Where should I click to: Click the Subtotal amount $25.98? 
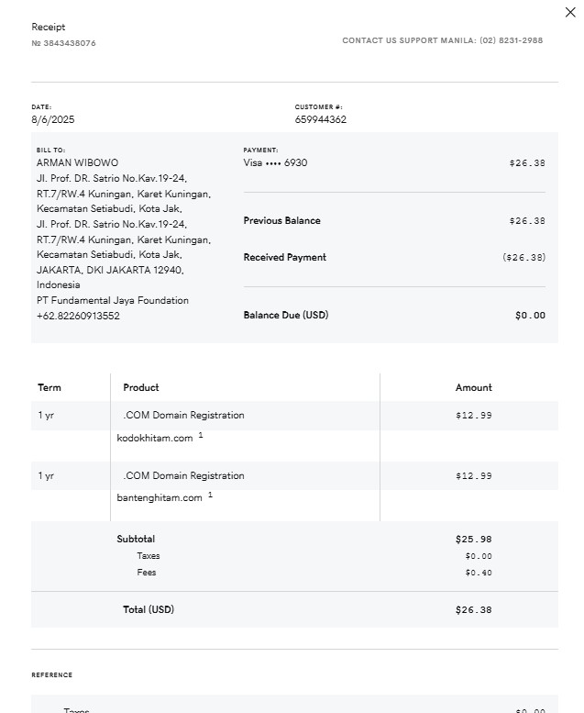pos(473,539)
